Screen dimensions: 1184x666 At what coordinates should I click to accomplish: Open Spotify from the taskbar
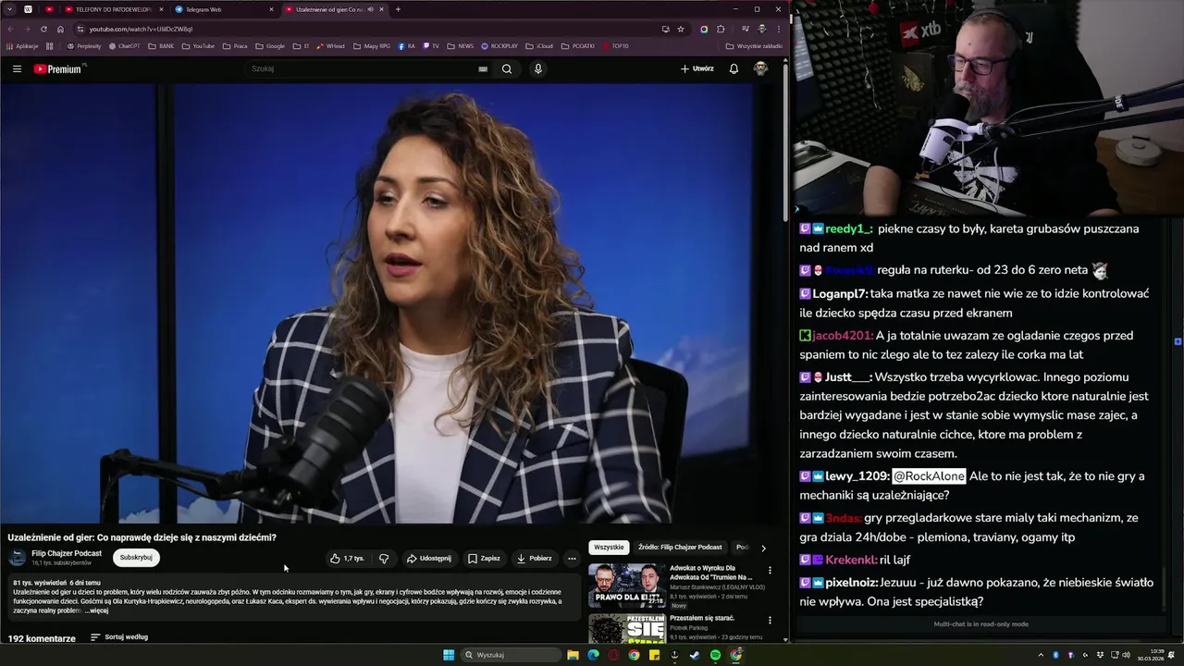(715, 655)
